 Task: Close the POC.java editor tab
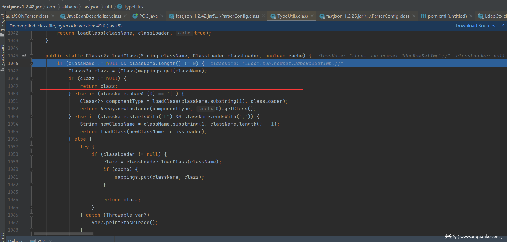click(x=162, y=16)
